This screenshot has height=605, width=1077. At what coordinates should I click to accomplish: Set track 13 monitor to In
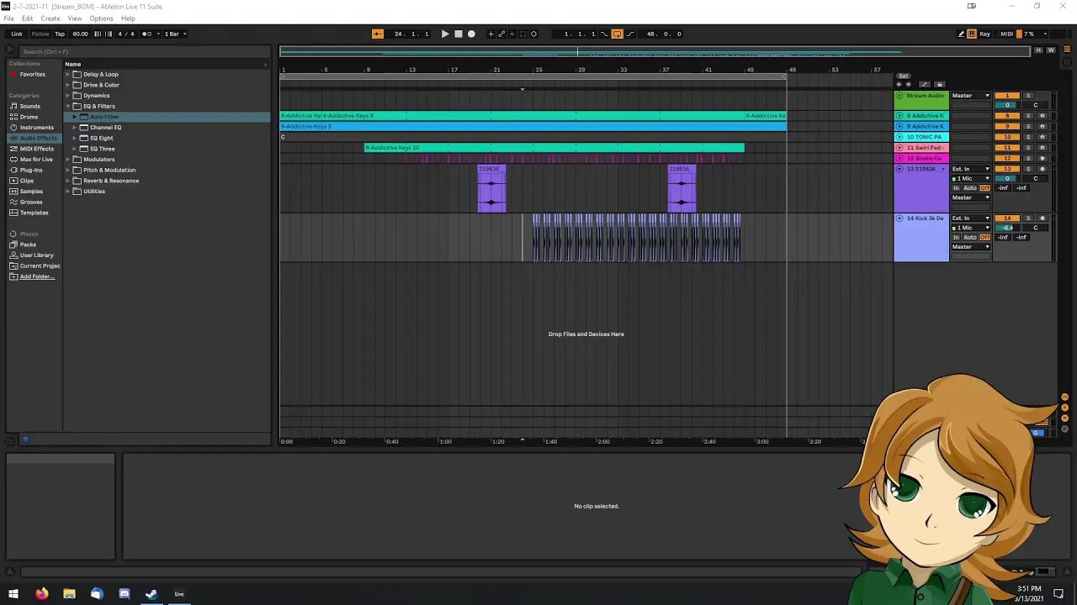pyautogui.click(x=956, y=188)
